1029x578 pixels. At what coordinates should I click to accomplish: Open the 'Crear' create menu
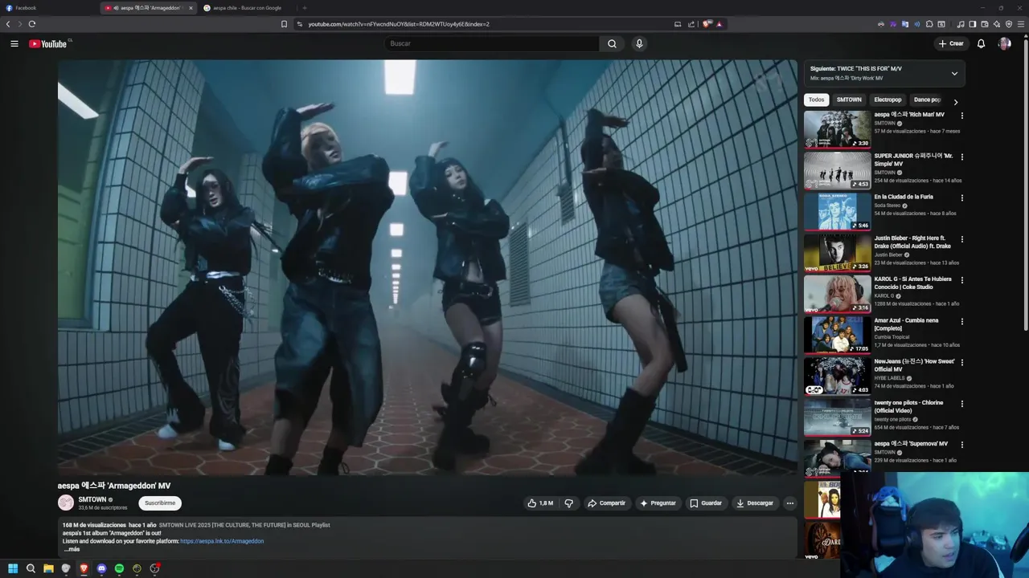(950, 43)
